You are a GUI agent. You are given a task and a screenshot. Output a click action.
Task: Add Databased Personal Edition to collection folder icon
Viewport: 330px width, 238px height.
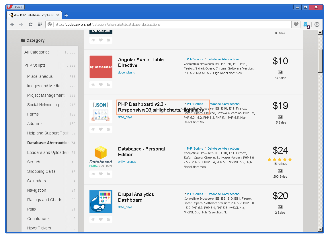pyautogui.click(x=108, y=174)
